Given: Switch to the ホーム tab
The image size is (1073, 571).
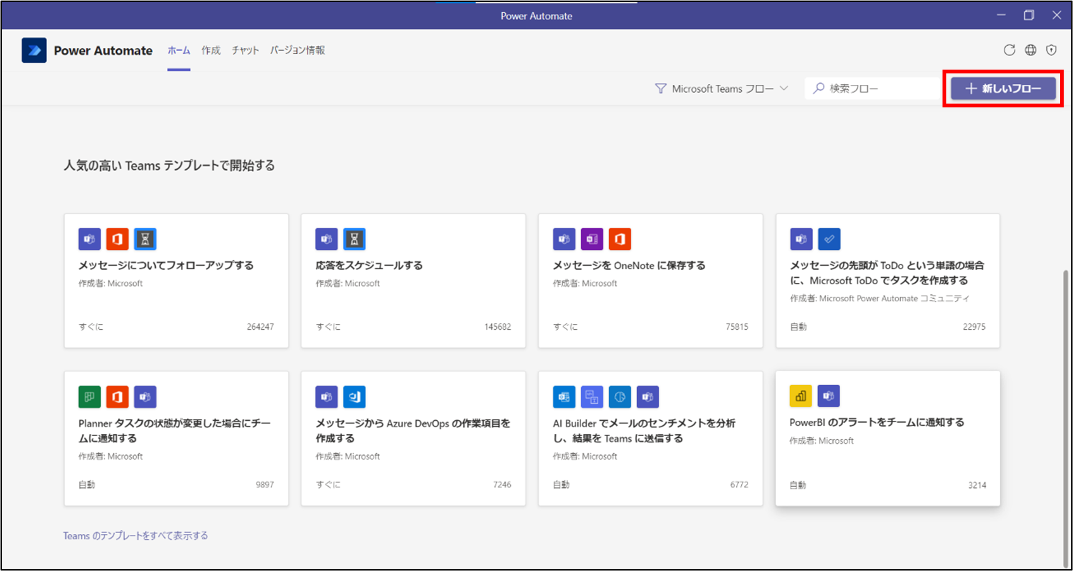Looking at the screenshot, I should click(179, 50).
